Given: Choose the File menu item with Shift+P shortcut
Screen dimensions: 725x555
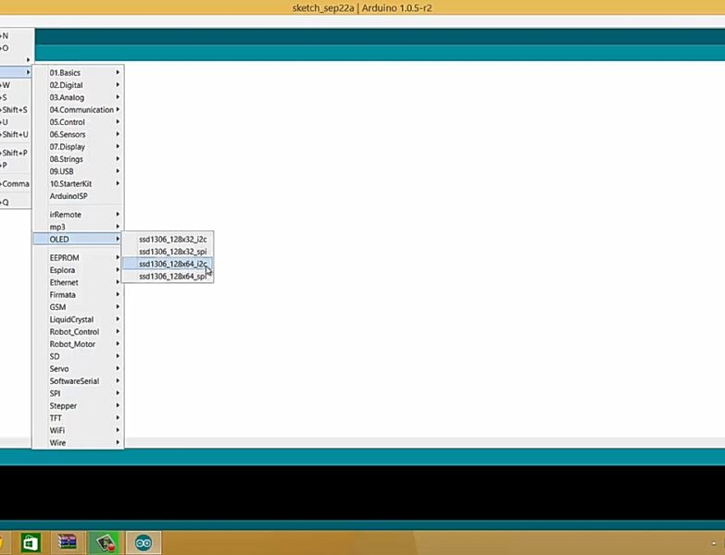Looking at the screenshot, I should [15, 153].
